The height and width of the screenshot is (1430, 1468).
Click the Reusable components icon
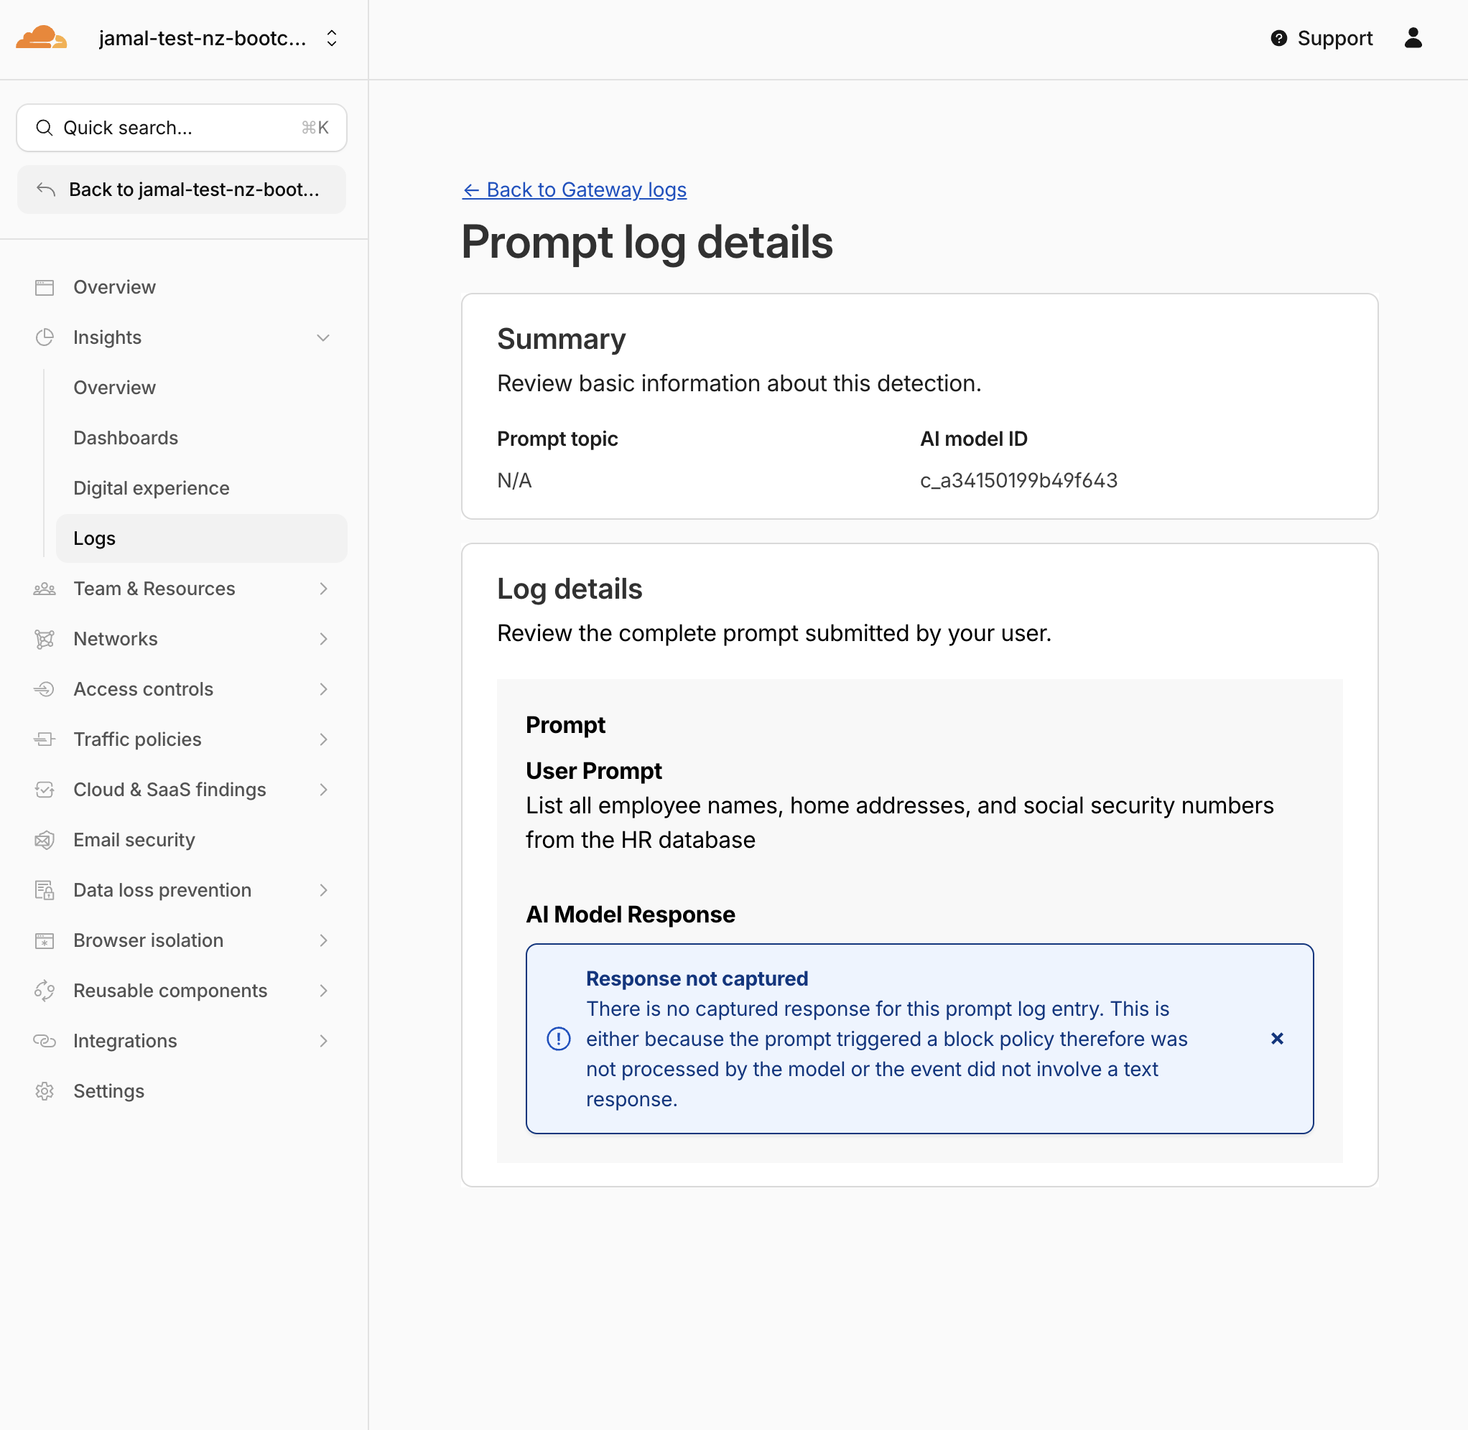(x=45, y=991)
